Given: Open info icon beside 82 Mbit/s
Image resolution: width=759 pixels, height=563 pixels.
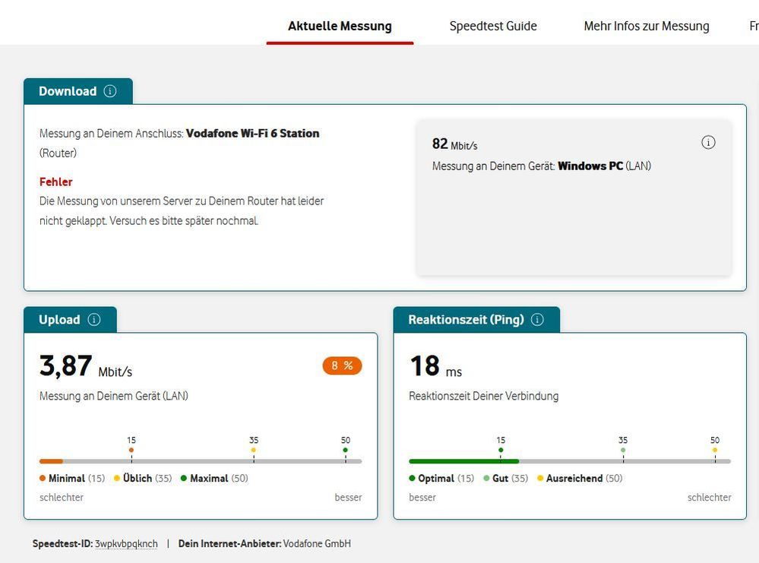Looking at the screenshot, I should click(x=708, y=143).
